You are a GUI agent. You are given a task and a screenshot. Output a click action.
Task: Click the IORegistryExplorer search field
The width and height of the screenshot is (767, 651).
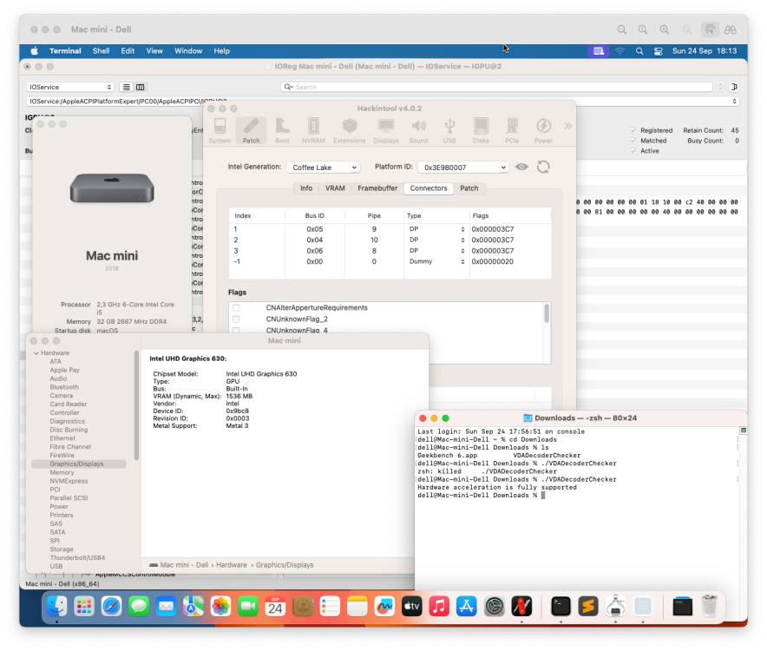pos(496,87)
